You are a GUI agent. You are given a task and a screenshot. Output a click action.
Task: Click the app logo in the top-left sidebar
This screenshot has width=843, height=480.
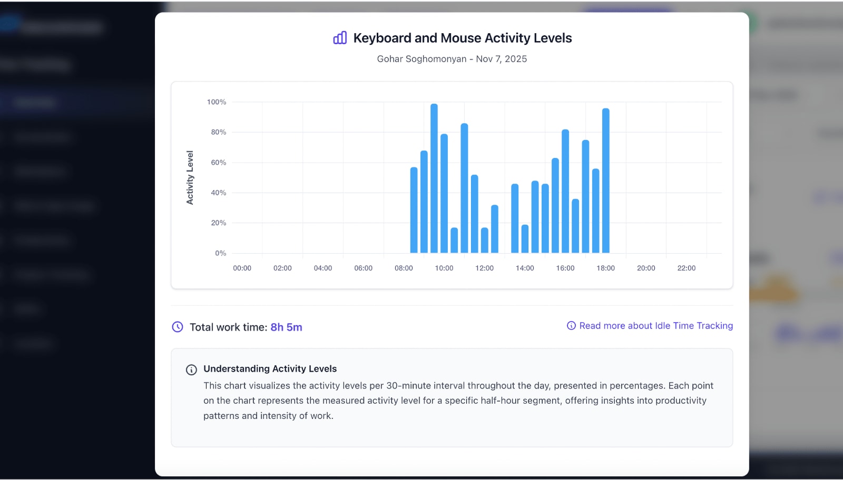[x=9, y=23]
